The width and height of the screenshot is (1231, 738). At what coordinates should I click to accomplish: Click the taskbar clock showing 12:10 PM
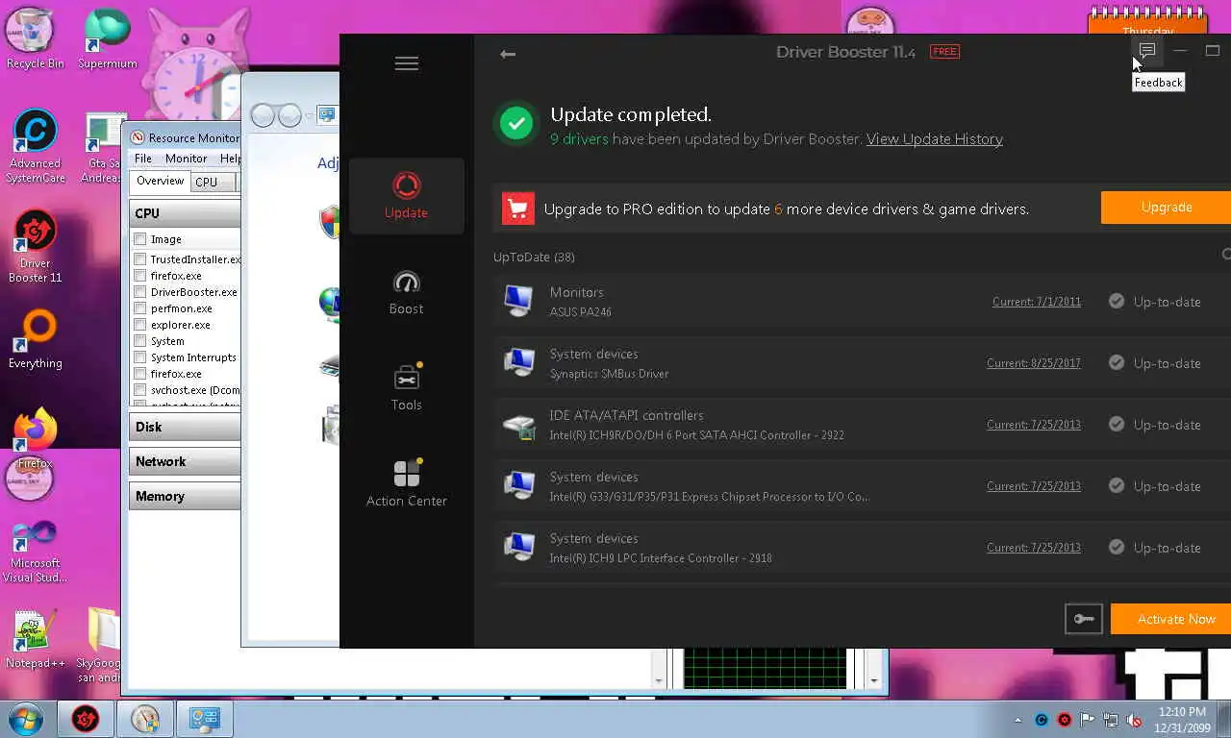(x=1182, y=720)
